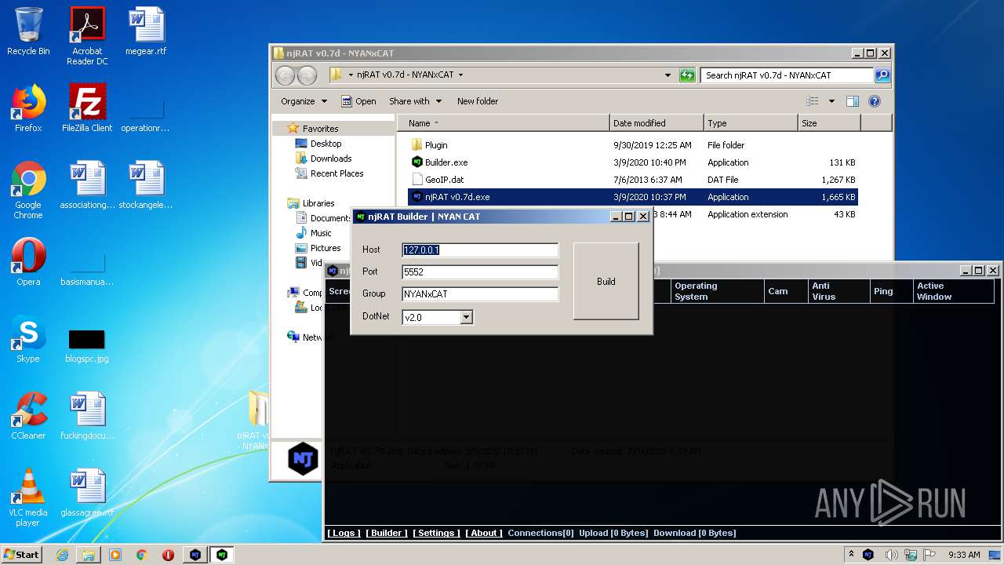Open the Skype desktop icon

[28, 340]
